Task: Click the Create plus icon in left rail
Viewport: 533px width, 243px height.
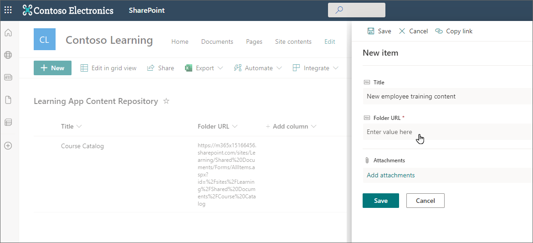Action: click(x=8, y=146)
